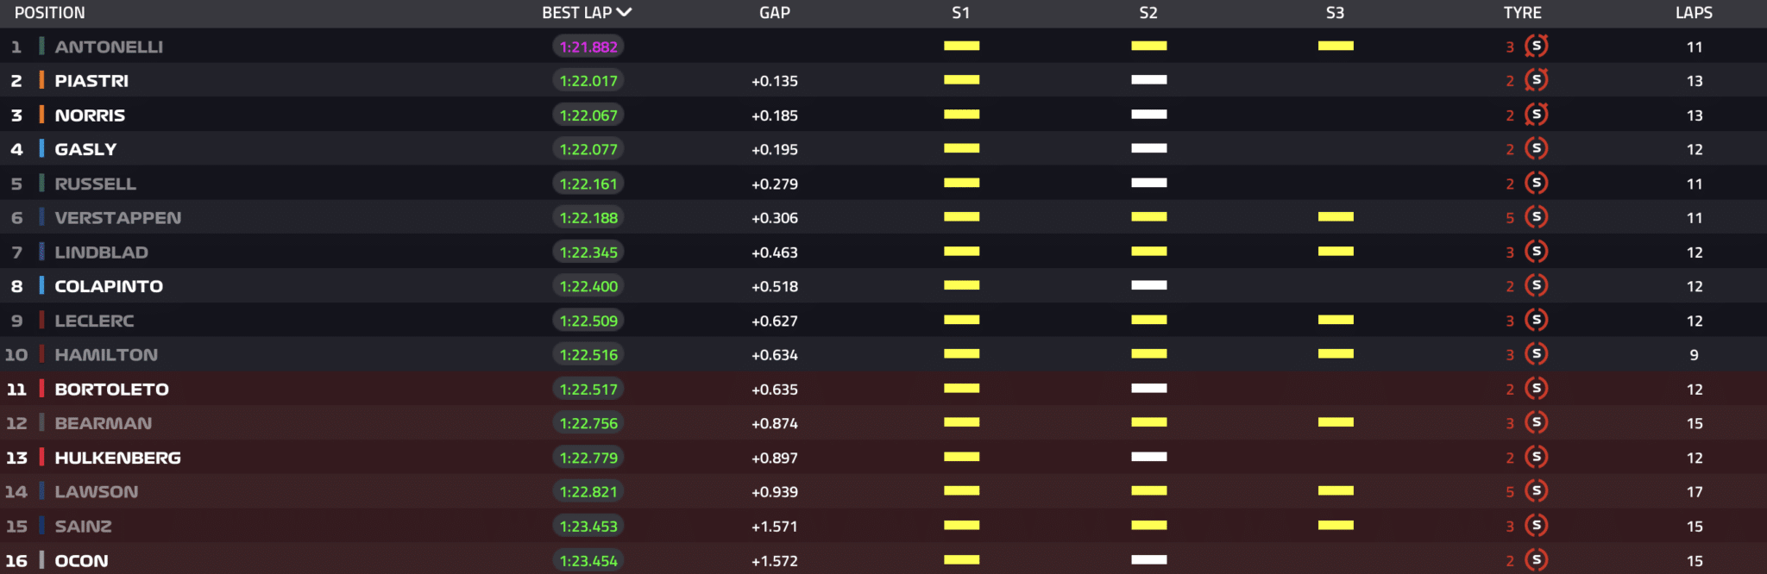Image resolution: width=1767 pixels, height=574 pixels.
Task: Click Bortoleto's soft tyre icon
Action: pyautogui.click(x=1537, y=389)
